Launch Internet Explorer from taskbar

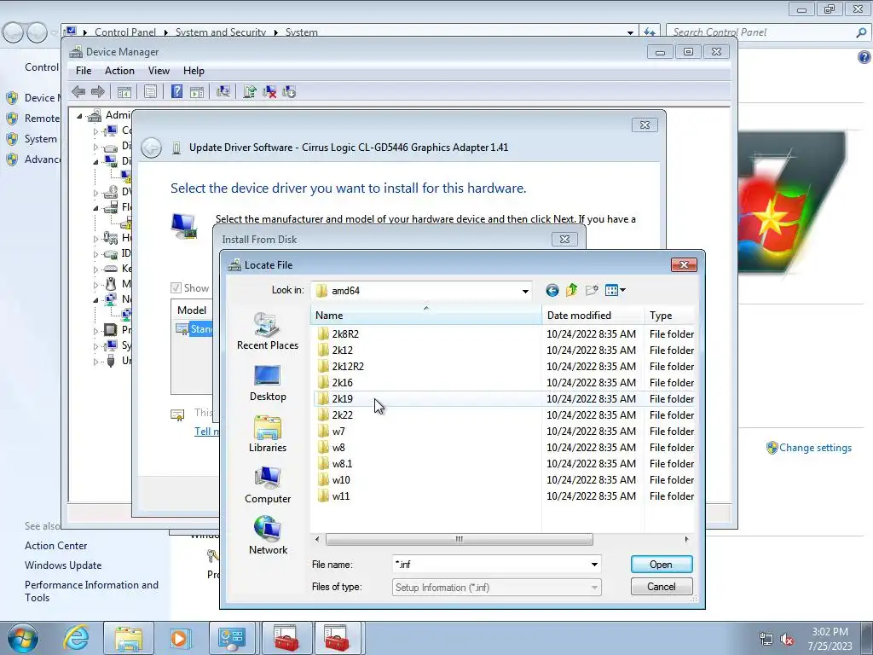click(76, 638)
